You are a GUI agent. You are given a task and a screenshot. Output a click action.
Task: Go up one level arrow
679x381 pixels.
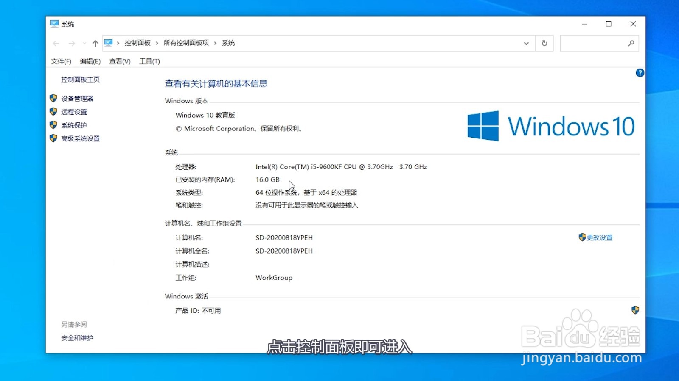tap(95, 43)
